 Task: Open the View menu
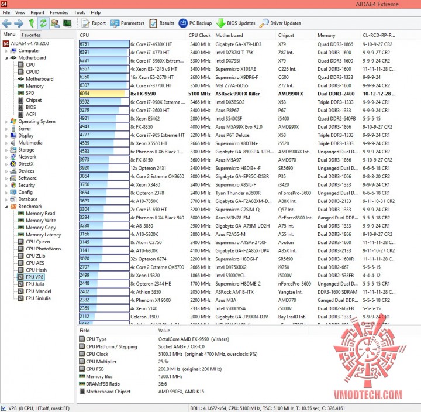pyautogui.click(x=20, y=12)
